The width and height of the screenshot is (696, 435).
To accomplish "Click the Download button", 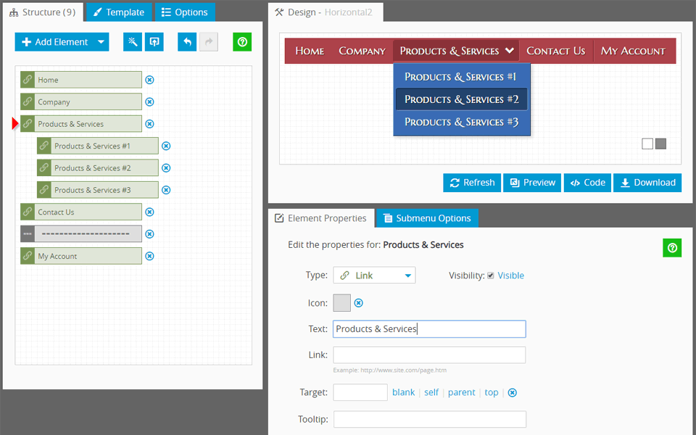I will pyautogui.click(x=647, y=183).
